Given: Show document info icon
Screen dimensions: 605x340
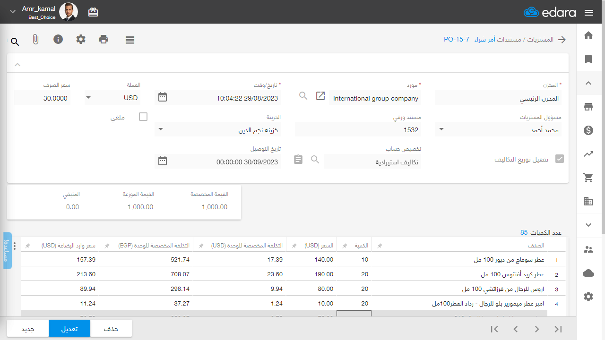Looking at the screenshot, I should (x=58, y=39).
